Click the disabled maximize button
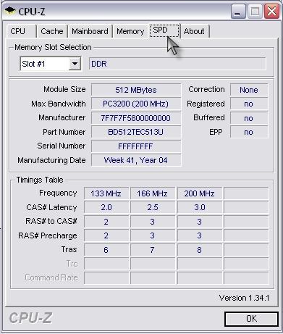This screenshot has width=283, height=334. pyautogui.click(x=255, y=12)
